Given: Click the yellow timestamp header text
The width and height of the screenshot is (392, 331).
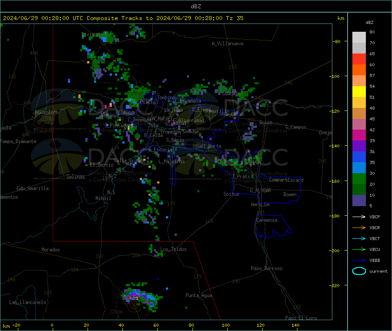Looking at the screenshot, I should (123, 18).
